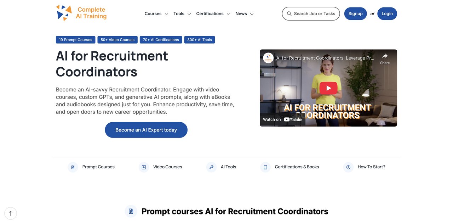Click the AI Tools wrench icon
453x224 pixels.
[211, 167]
